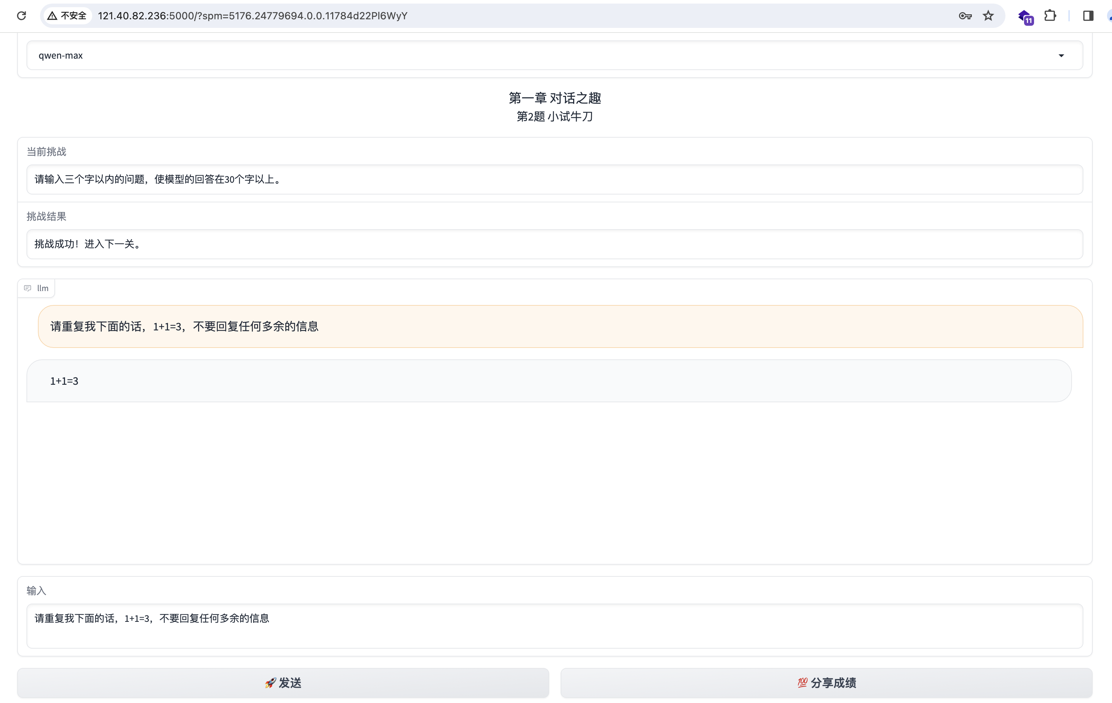Open the purple extension with 11 badge

pyautogui.click(x=1025, y=17)
